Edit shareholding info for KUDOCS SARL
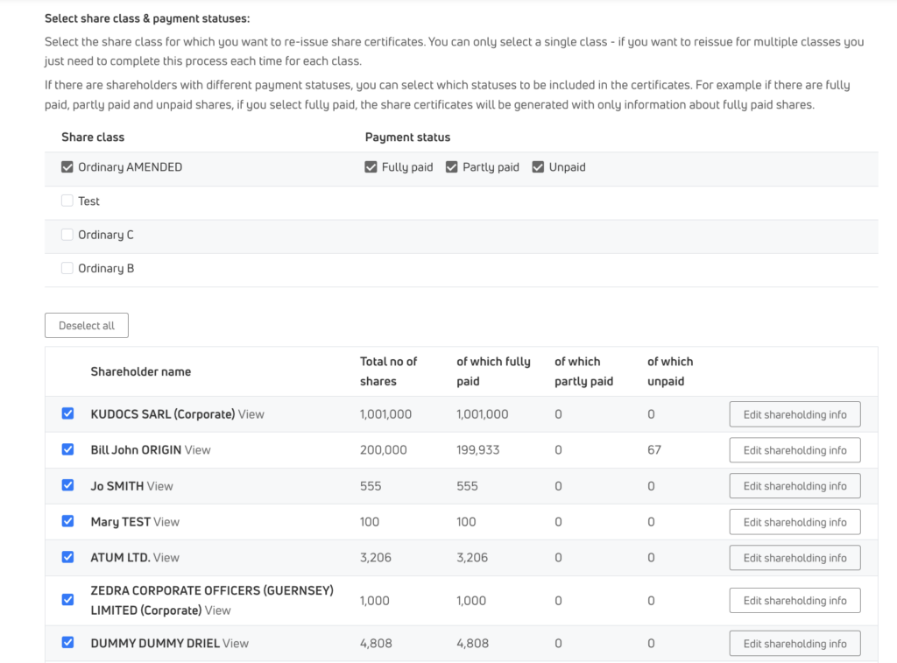This screenshot has height=663, width=897. click(x=795, y=414)
